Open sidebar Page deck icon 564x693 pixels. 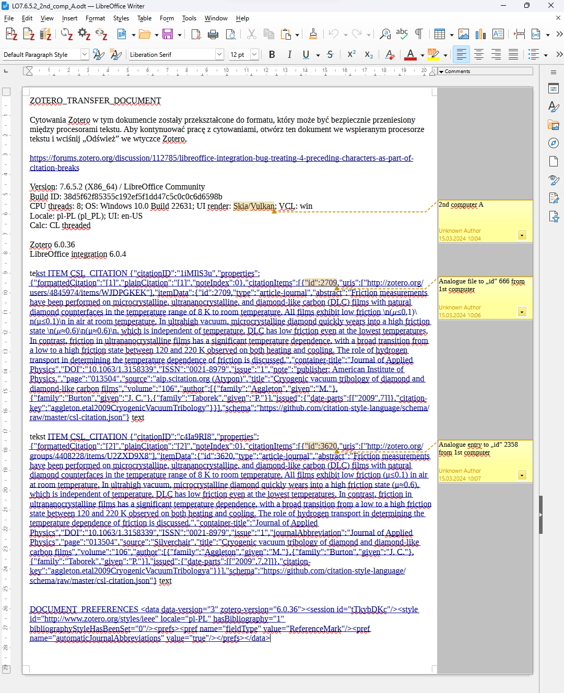click(x=554, y=161)
